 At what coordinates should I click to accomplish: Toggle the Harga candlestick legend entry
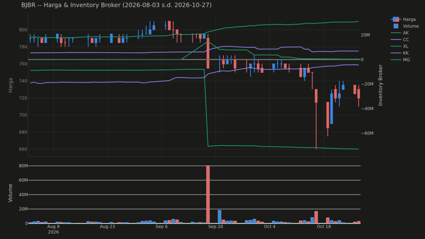pos(403,19)
